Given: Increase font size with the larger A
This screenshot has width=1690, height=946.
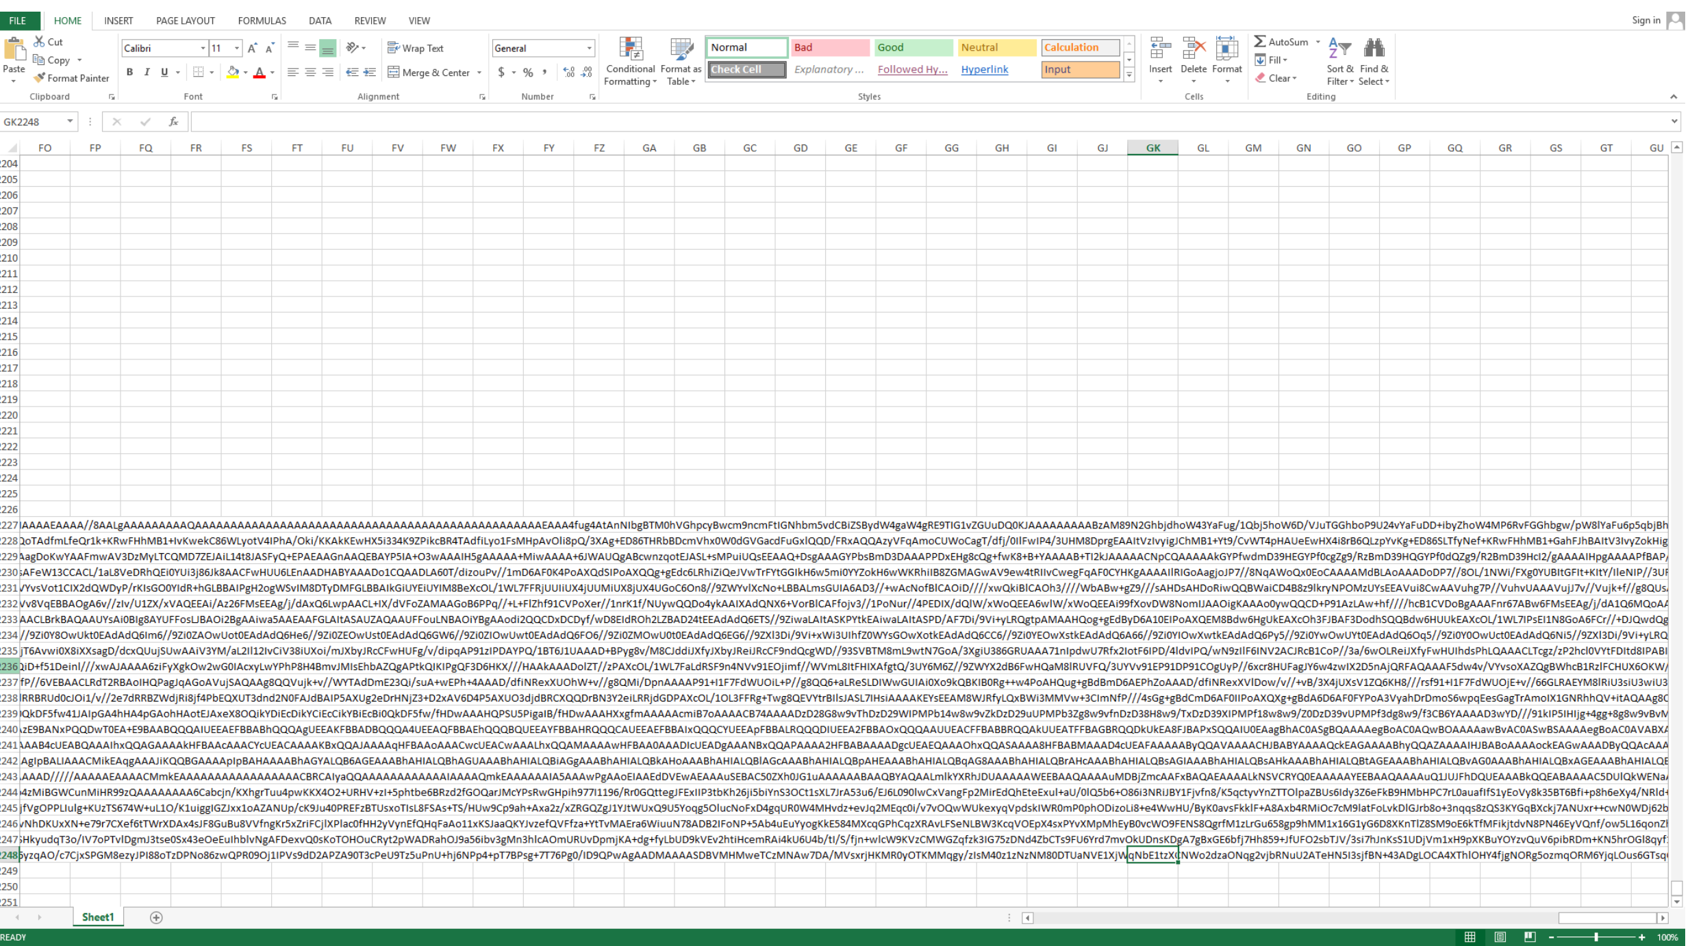Looking at the screenshot, I should coord(252,48).
